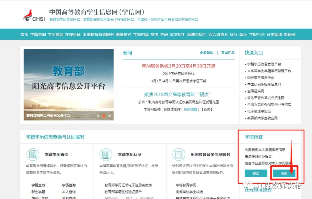
Task: Click the 学籍学历认证 service icon
Action: (x=106, y=155)
